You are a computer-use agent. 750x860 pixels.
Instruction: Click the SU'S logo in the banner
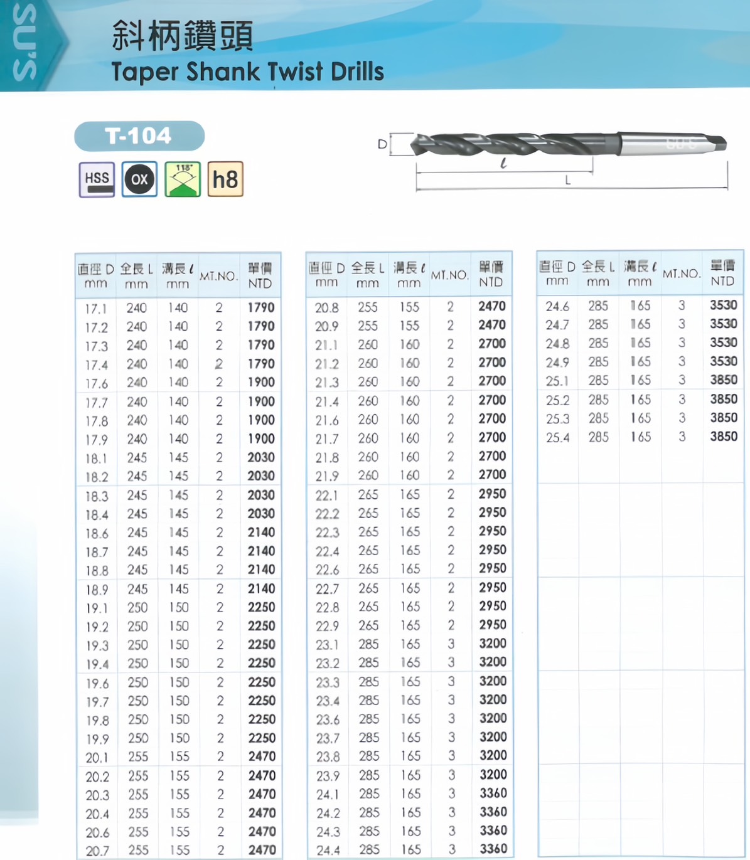[25, 43]
